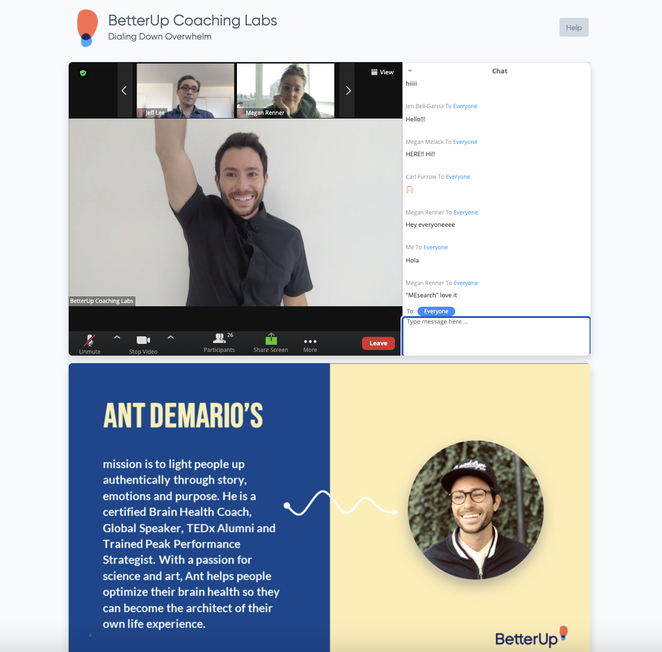Open the View layout menu
This screenshot has width=662, height=652.
[382, 72]
